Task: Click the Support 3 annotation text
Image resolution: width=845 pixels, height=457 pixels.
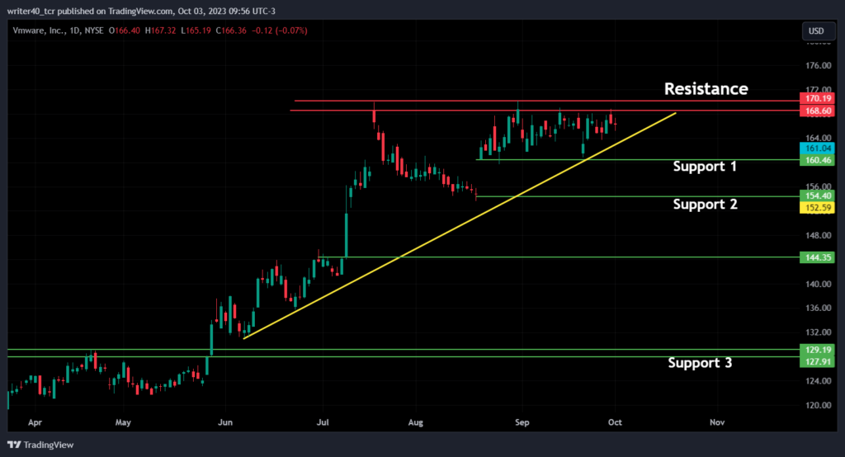Action: coord(700,363)
